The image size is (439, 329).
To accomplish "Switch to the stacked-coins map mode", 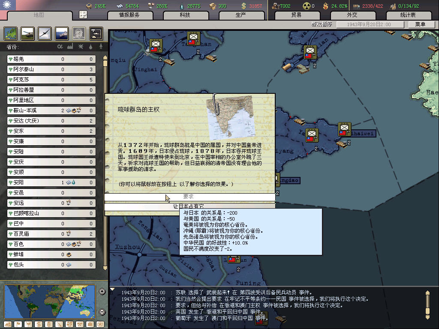I will [49, 324].
